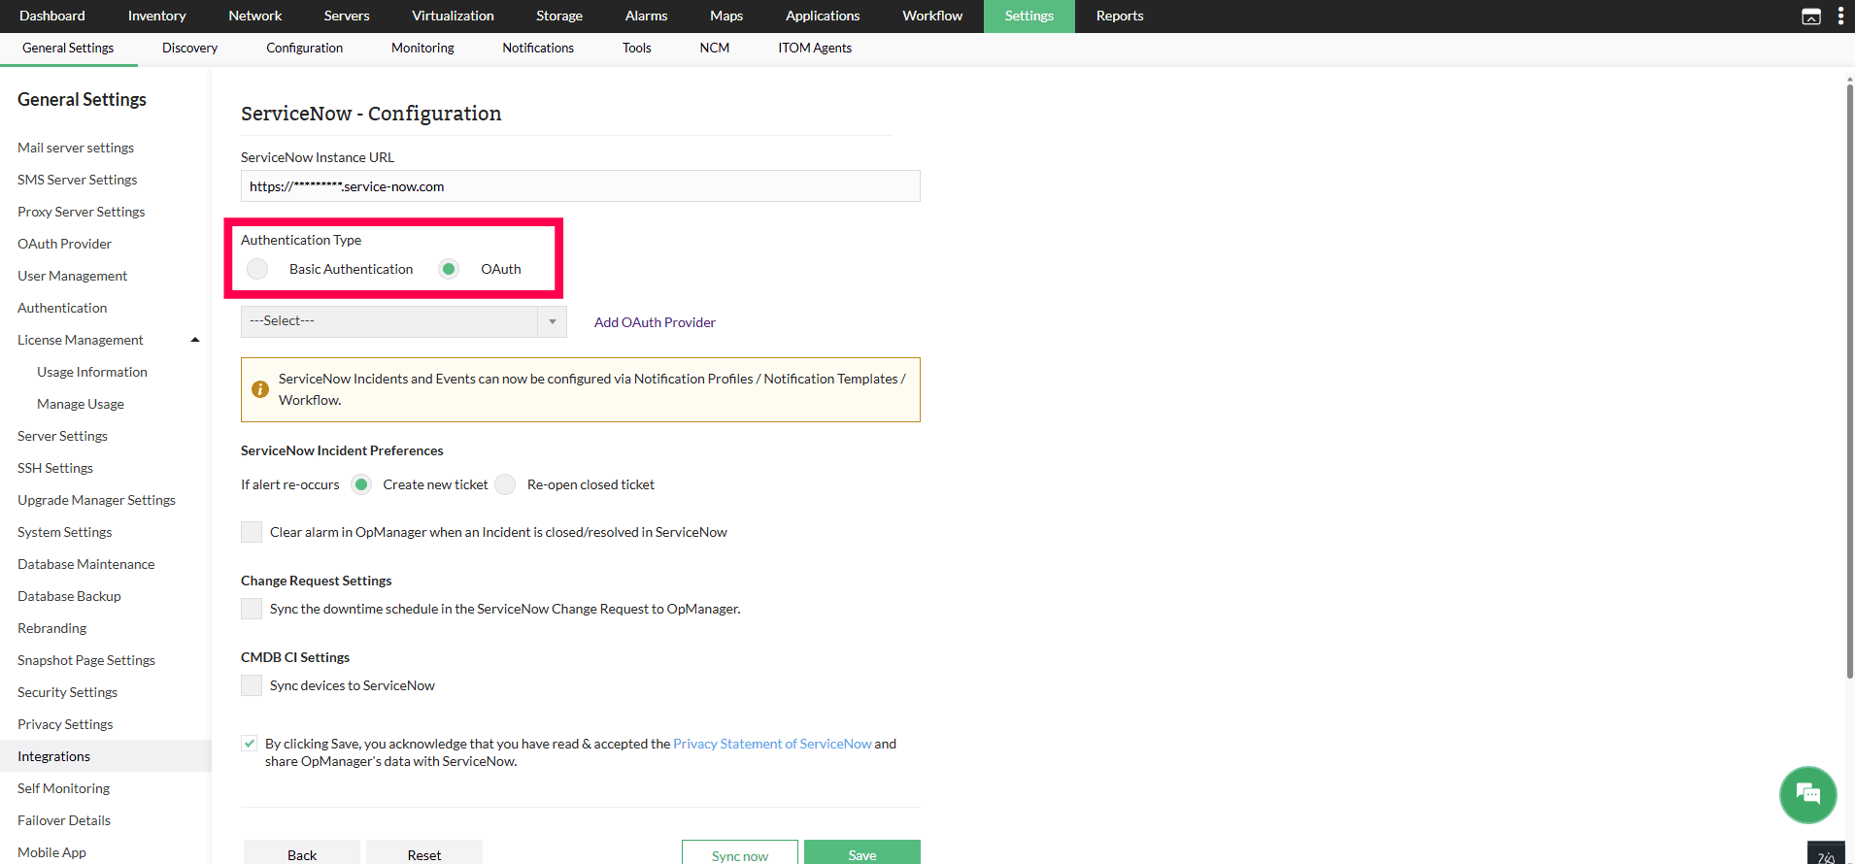The height and width of the screenshot is (864, 1855).
Task: Open Privacy Settings in sidebar
Action: pyautogui.click(x=65, y=724)
